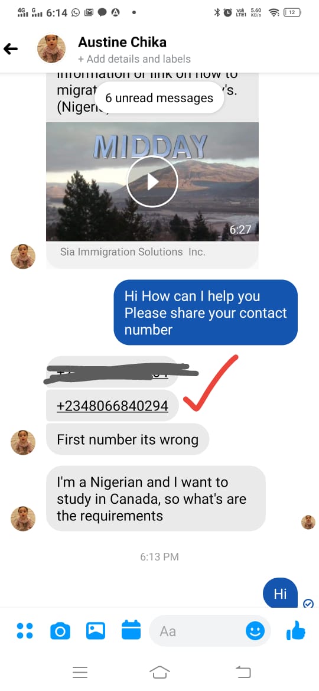Tap the Android recent apps menu button
The image size is (319, 691).
coord(80,672)
